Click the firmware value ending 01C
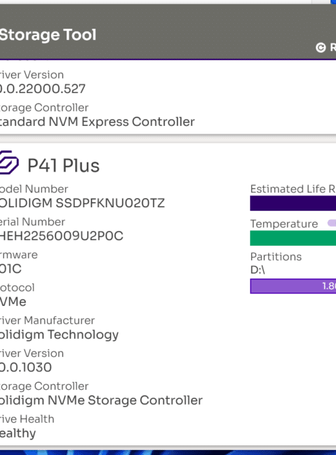 point(10,269)
